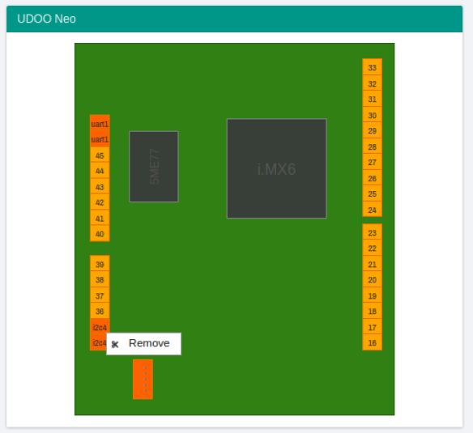Image resolution: width=473 pixels, height=433 pixels.
Task: Select pin 17 on the right header
Action: [x=373, y=327]
